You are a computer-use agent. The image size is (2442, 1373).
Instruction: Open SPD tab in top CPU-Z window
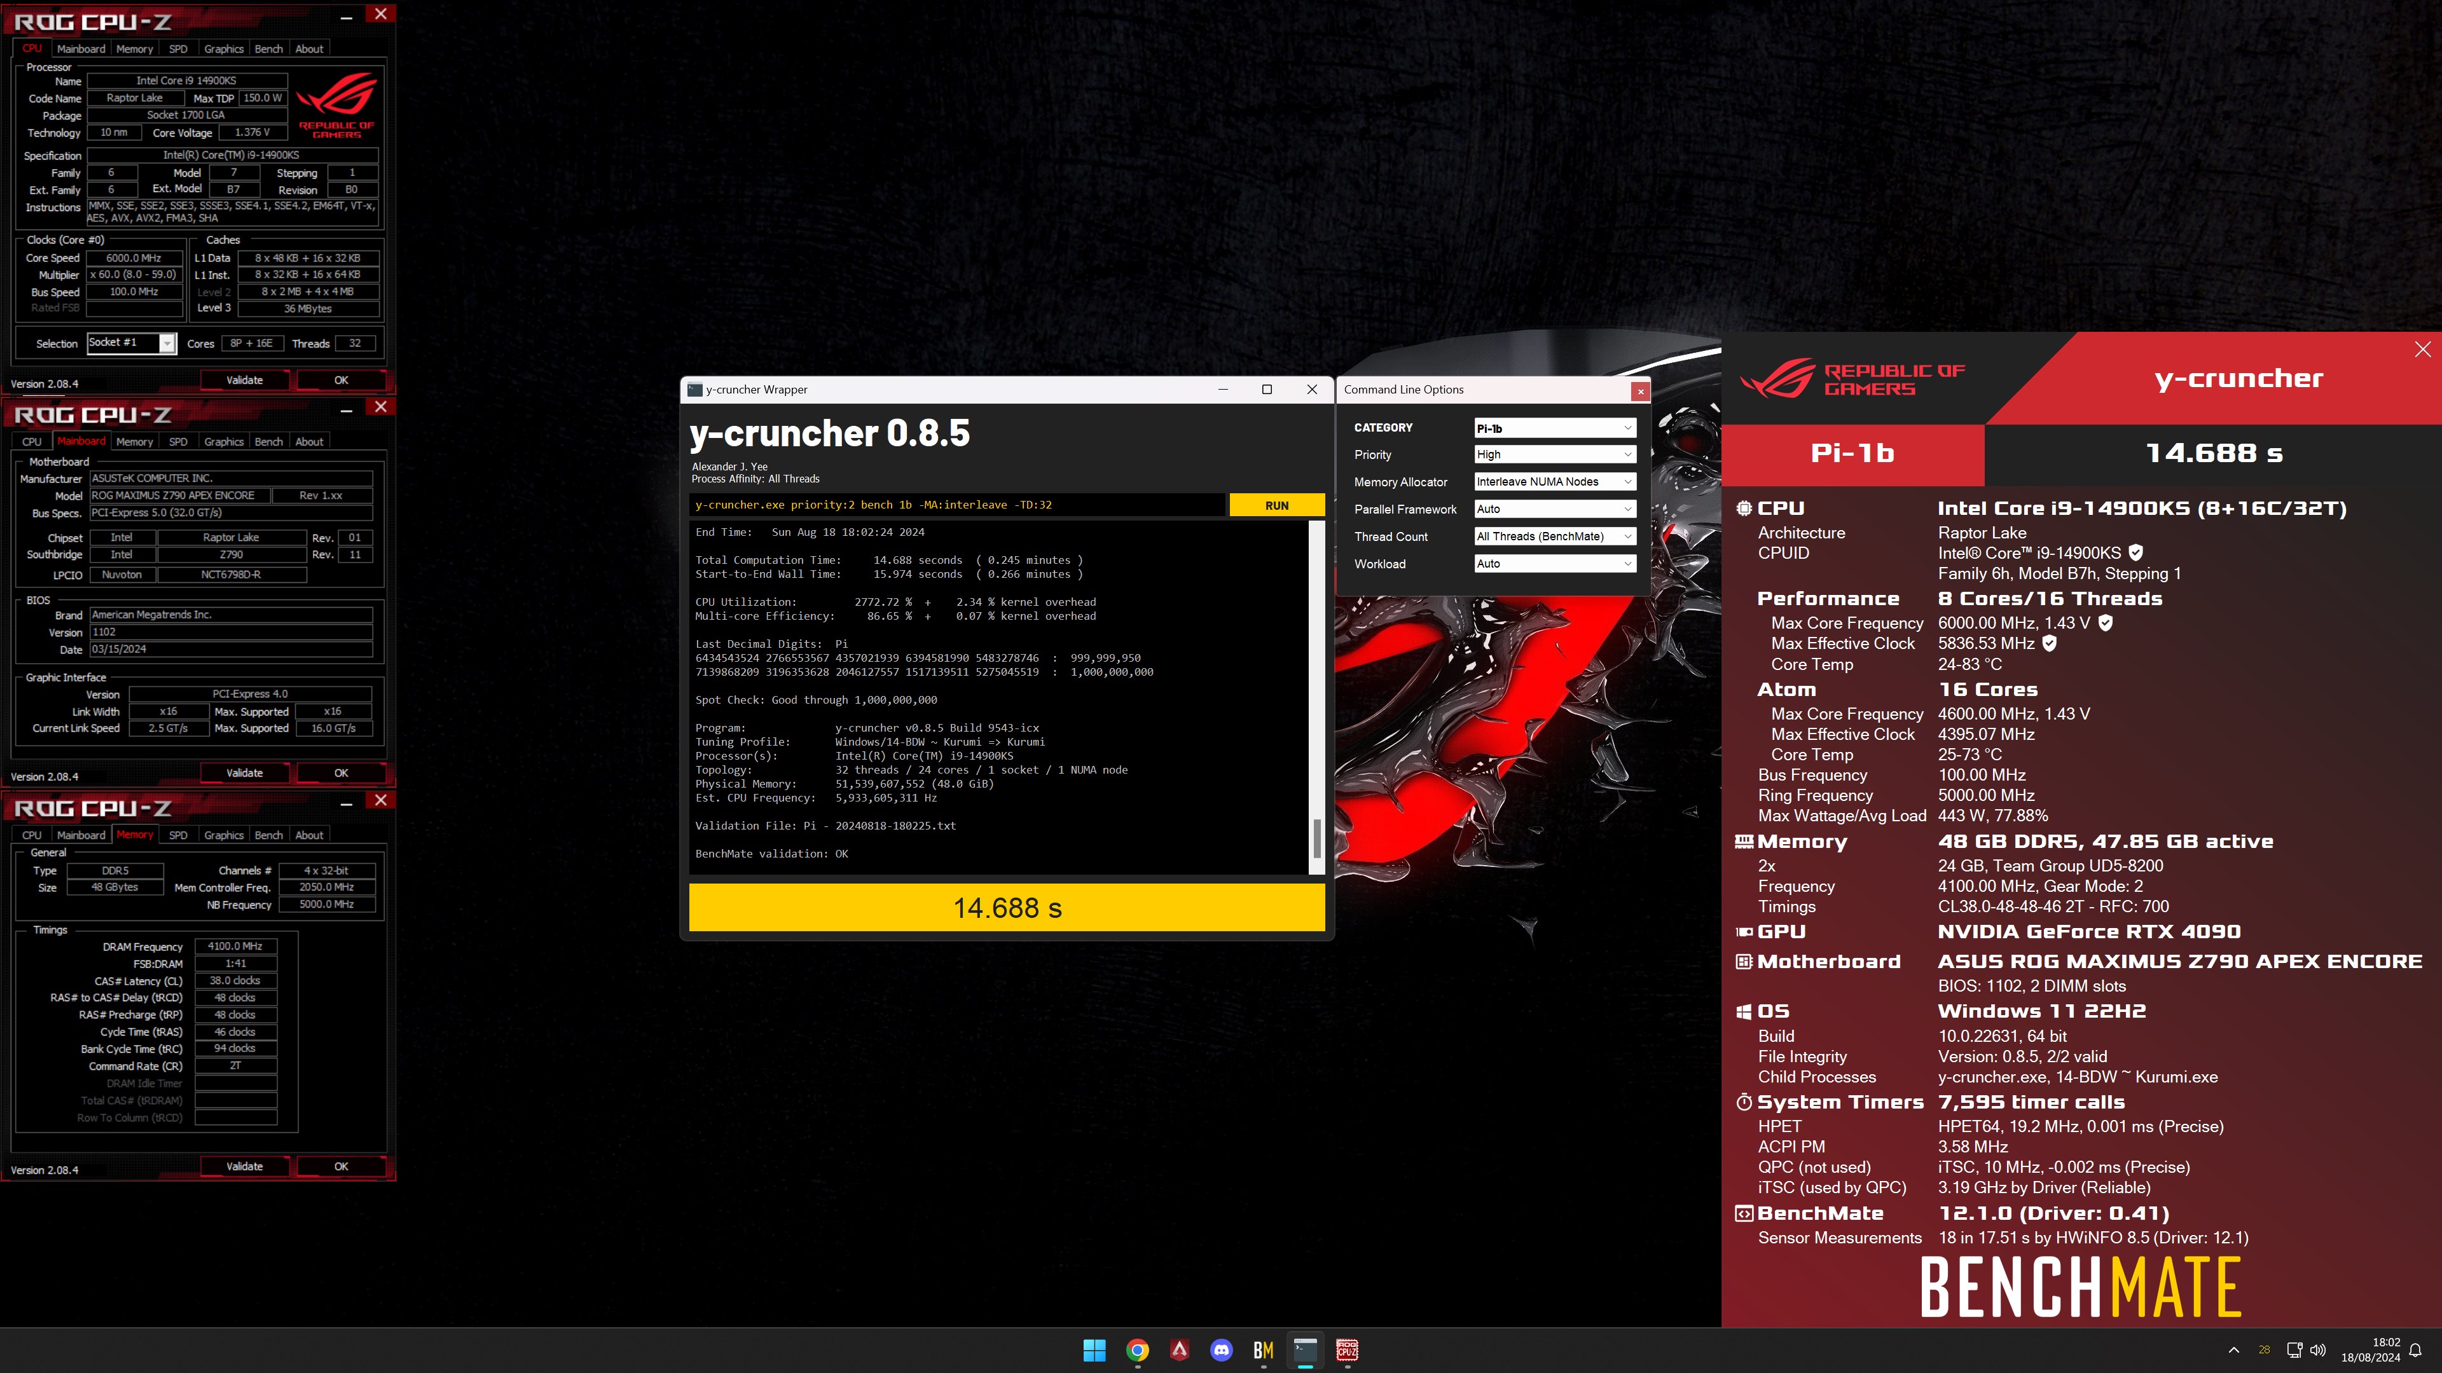point(177,48)
